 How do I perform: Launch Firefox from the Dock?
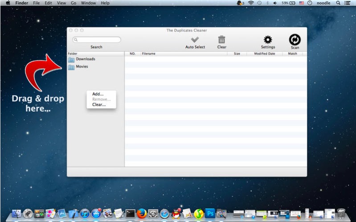[142, 214]
